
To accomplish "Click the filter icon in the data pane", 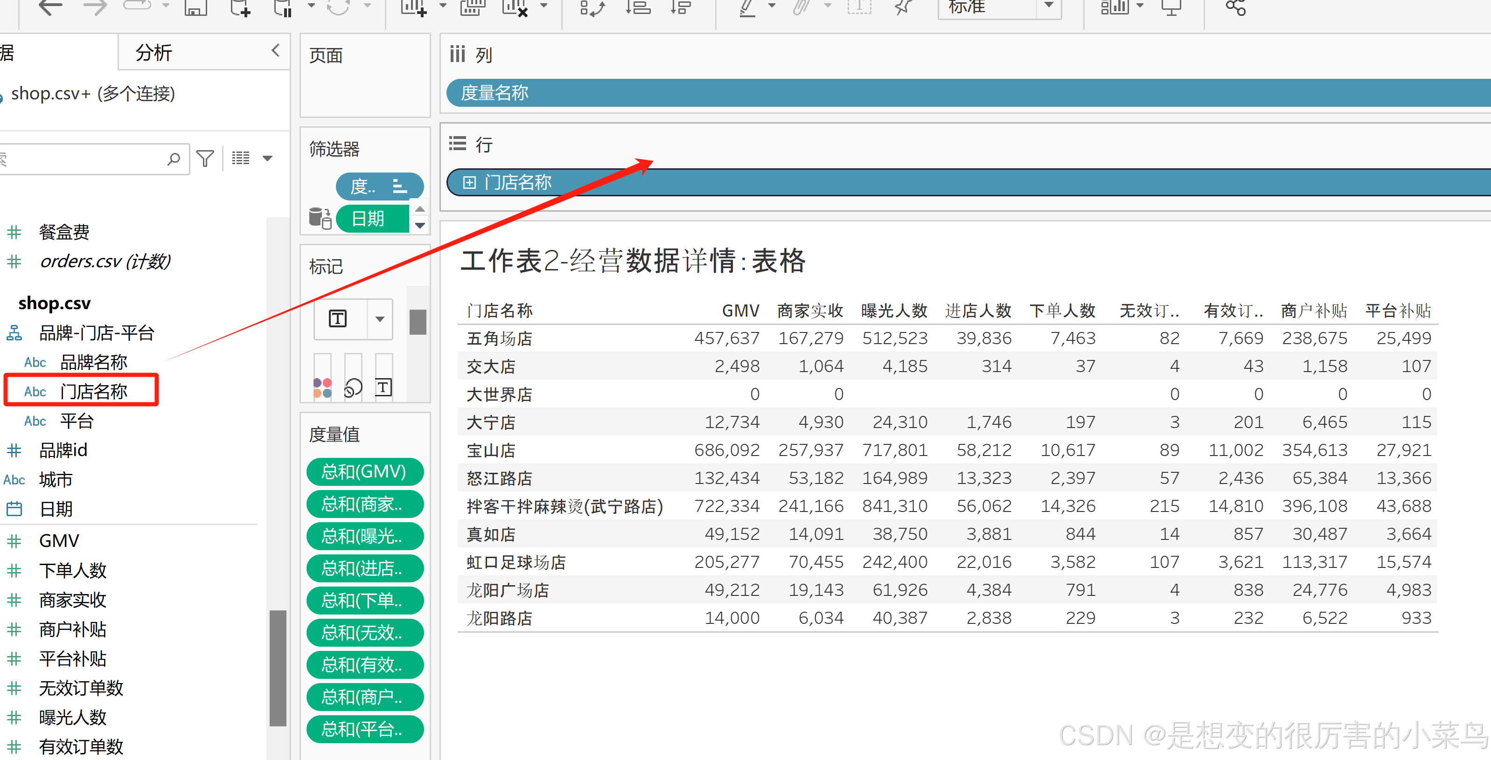I will point(205,159).
